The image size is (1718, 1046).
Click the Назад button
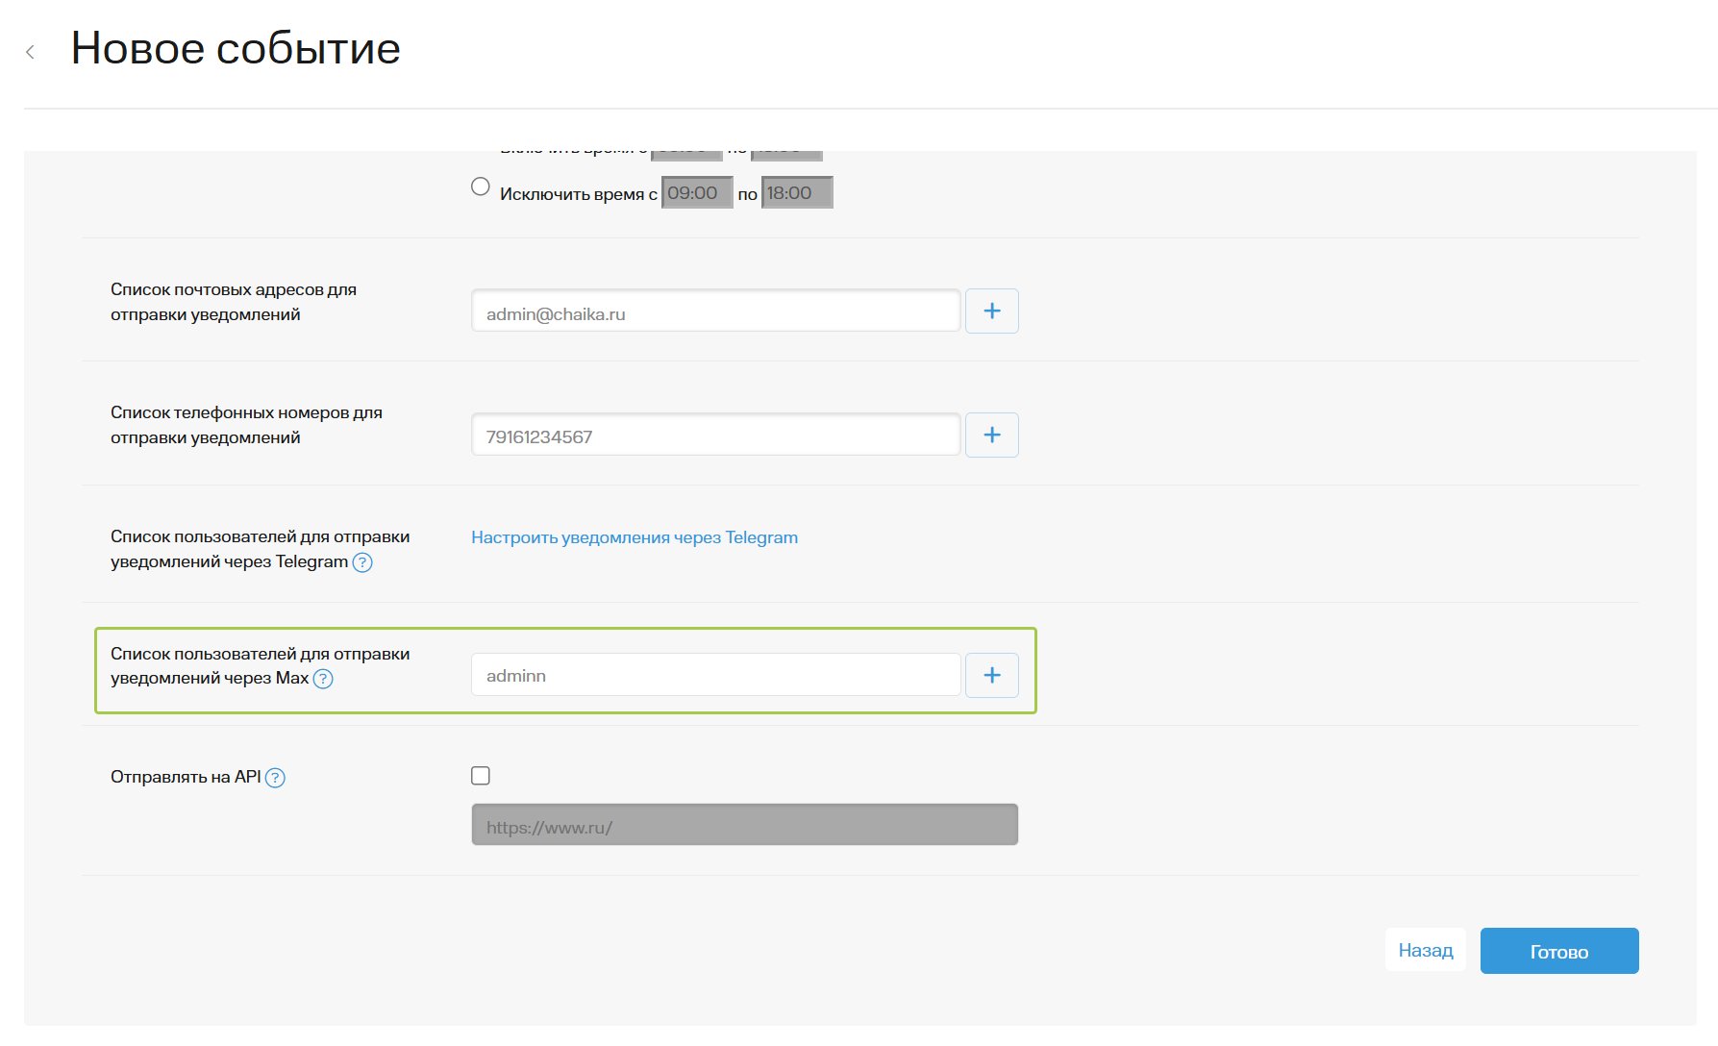[x=1426, y=950]
